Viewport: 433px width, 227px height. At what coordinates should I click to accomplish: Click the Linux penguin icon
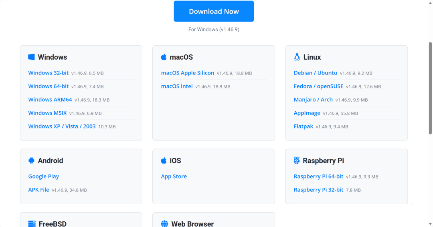click(x=297, y=57)
